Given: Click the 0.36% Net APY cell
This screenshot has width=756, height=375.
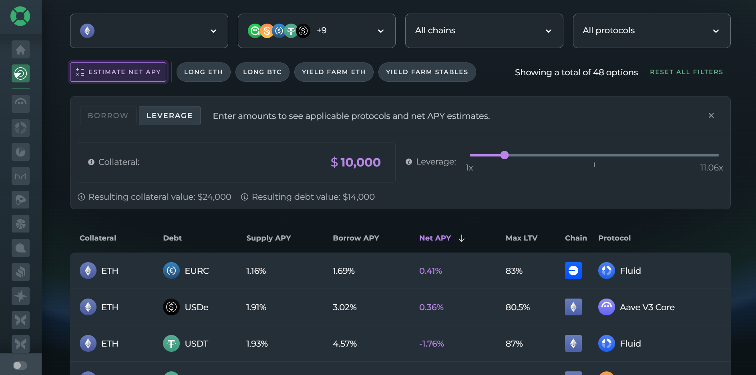Looking at the screenshot, I should tap(431, 307).
